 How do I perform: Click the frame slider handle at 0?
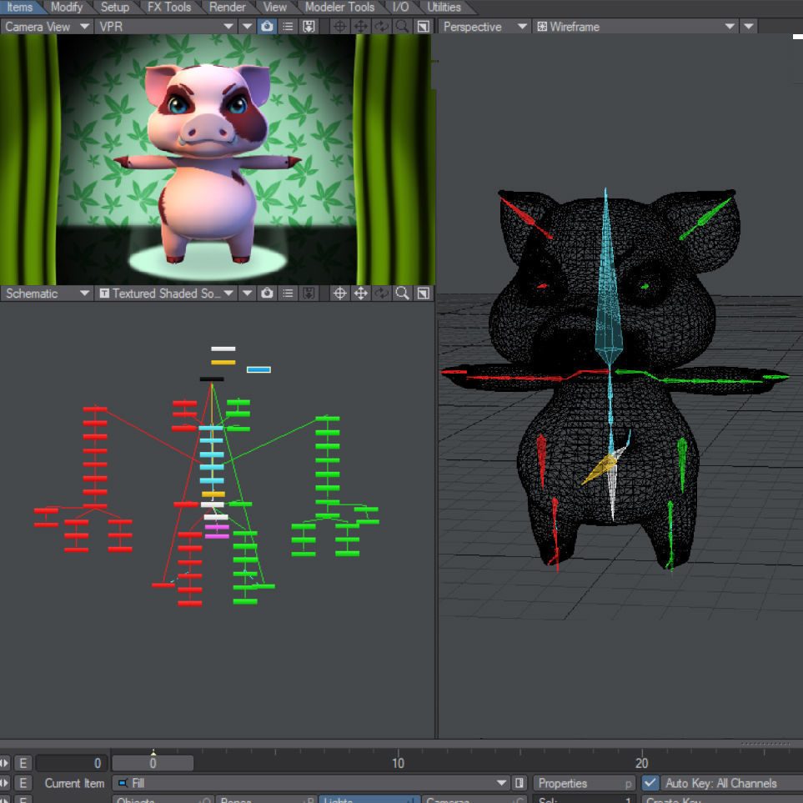tap(153, 763)
